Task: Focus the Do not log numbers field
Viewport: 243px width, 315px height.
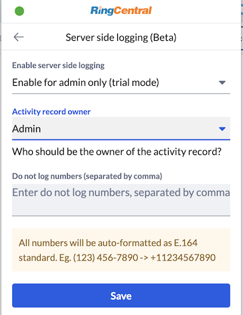Action: pos(121,200)
